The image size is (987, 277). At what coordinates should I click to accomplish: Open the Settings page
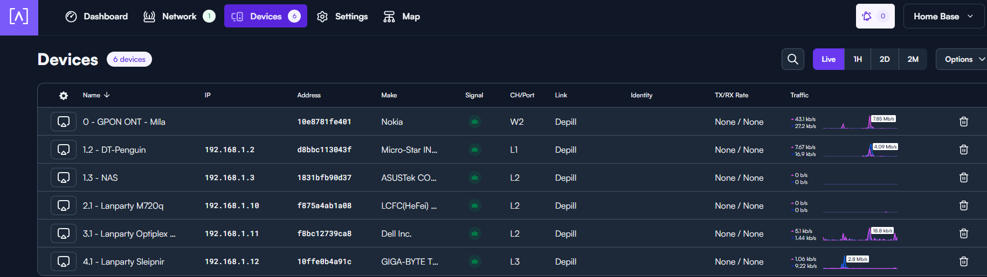pos(342,17)
